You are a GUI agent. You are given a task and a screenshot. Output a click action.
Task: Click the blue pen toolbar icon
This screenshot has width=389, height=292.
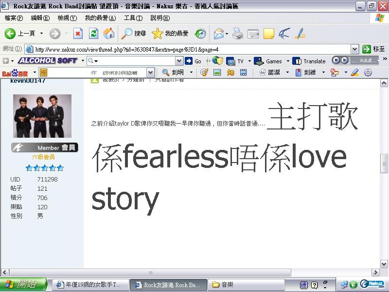tap(300, 34)
